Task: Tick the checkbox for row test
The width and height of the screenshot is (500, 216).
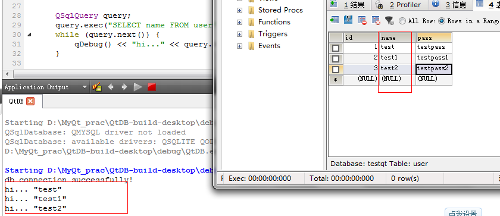Action: point(336,48)
